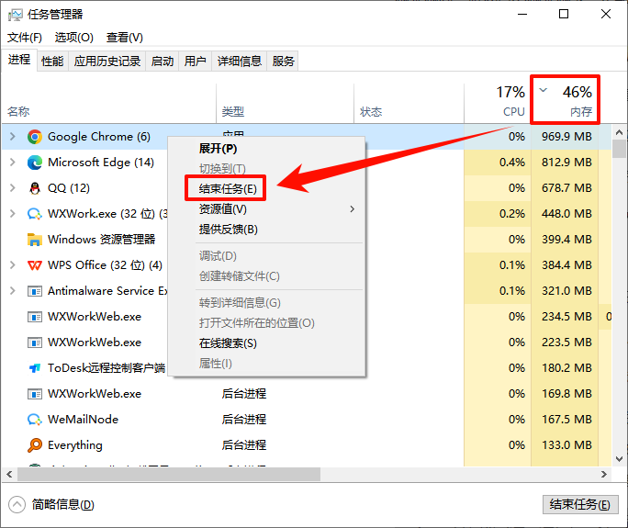The height and width of the screenshot is (528, 628).
Task: Switch to the 服务 tab
Action: (283, 62)
